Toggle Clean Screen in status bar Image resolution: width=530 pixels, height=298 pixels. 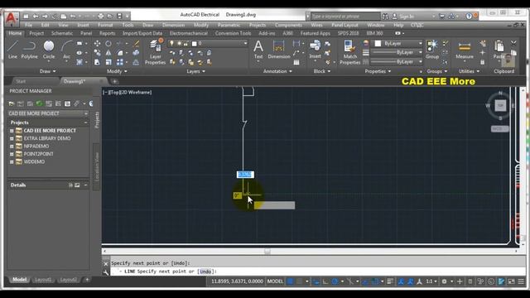click(512, 281)
